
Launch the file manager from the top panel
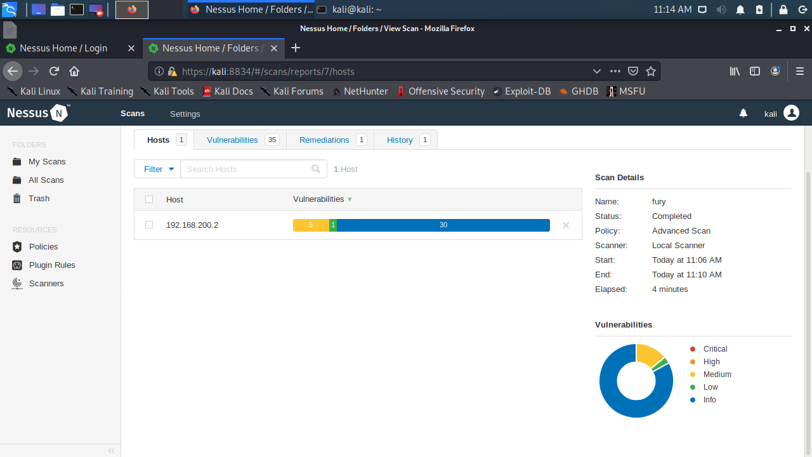coord(58,10)
